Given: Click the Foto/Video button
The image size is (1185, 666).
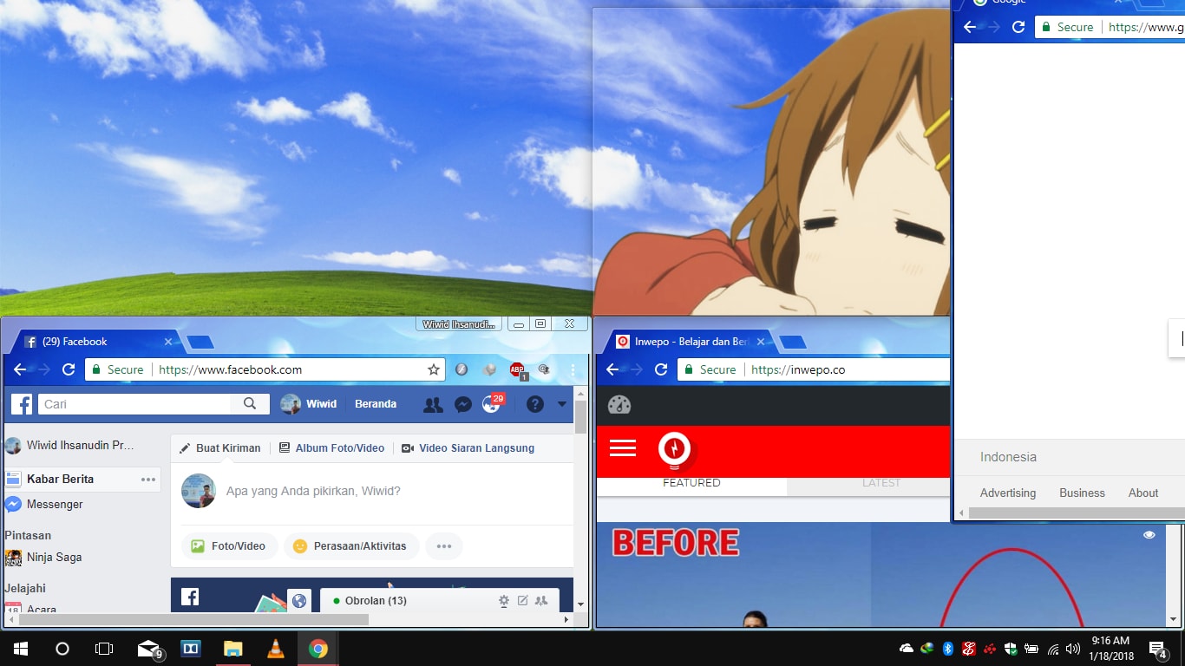Looking at the screenshot, I should tap(229, 546).
